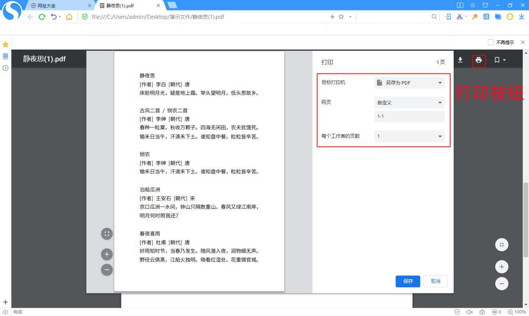The height and width of the screenshot is (316, 529).
Task: Open the translate tool in the toolbar
Action: [486, 17]
